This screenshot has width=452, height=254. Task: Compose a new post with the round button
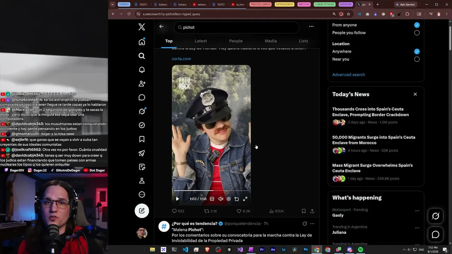point(142,211)
